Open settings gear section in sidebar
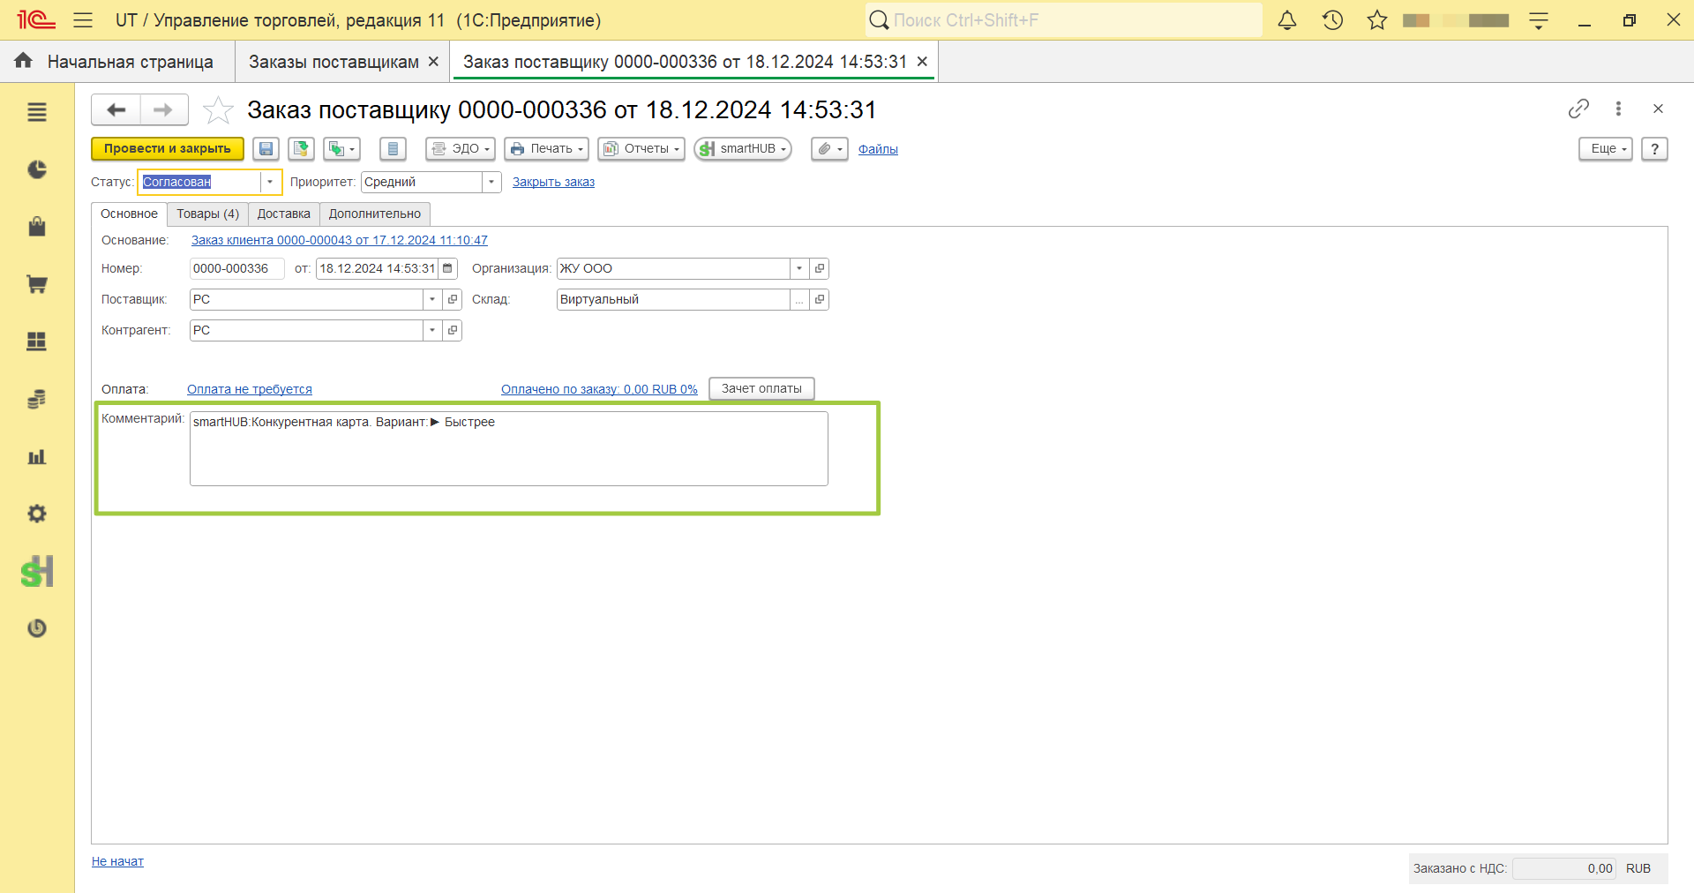1694x893 pixels. point(37,514)
